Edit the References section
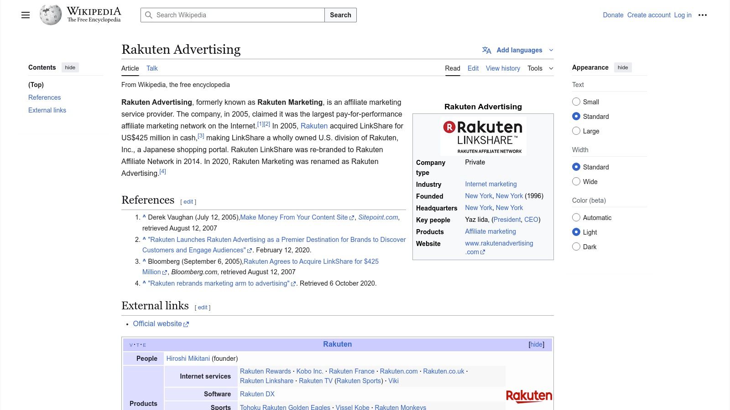 [x=188, y=202]
